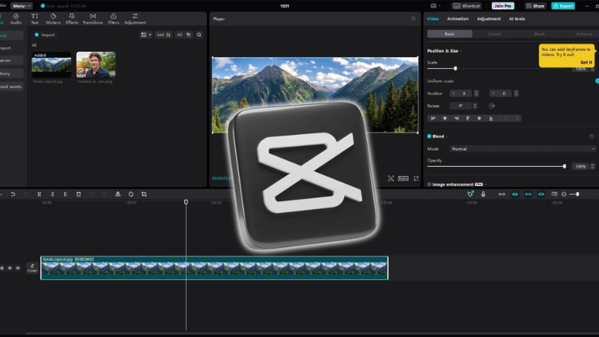This screenshot has width=599, height=337.
Task: Delete the selected clip using trash icon
Action: pos(79,194)
